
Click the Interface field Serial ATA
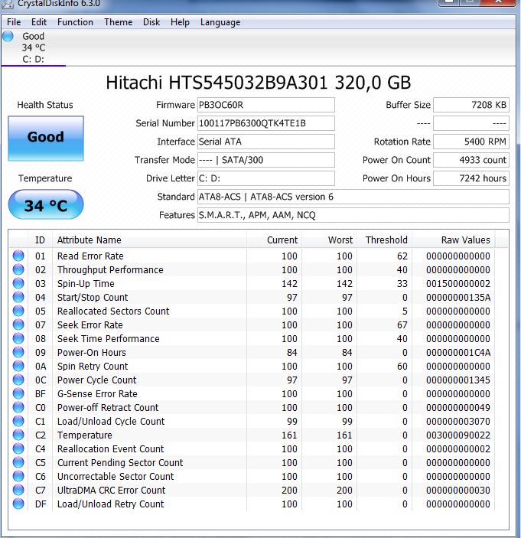click(265, 142)
